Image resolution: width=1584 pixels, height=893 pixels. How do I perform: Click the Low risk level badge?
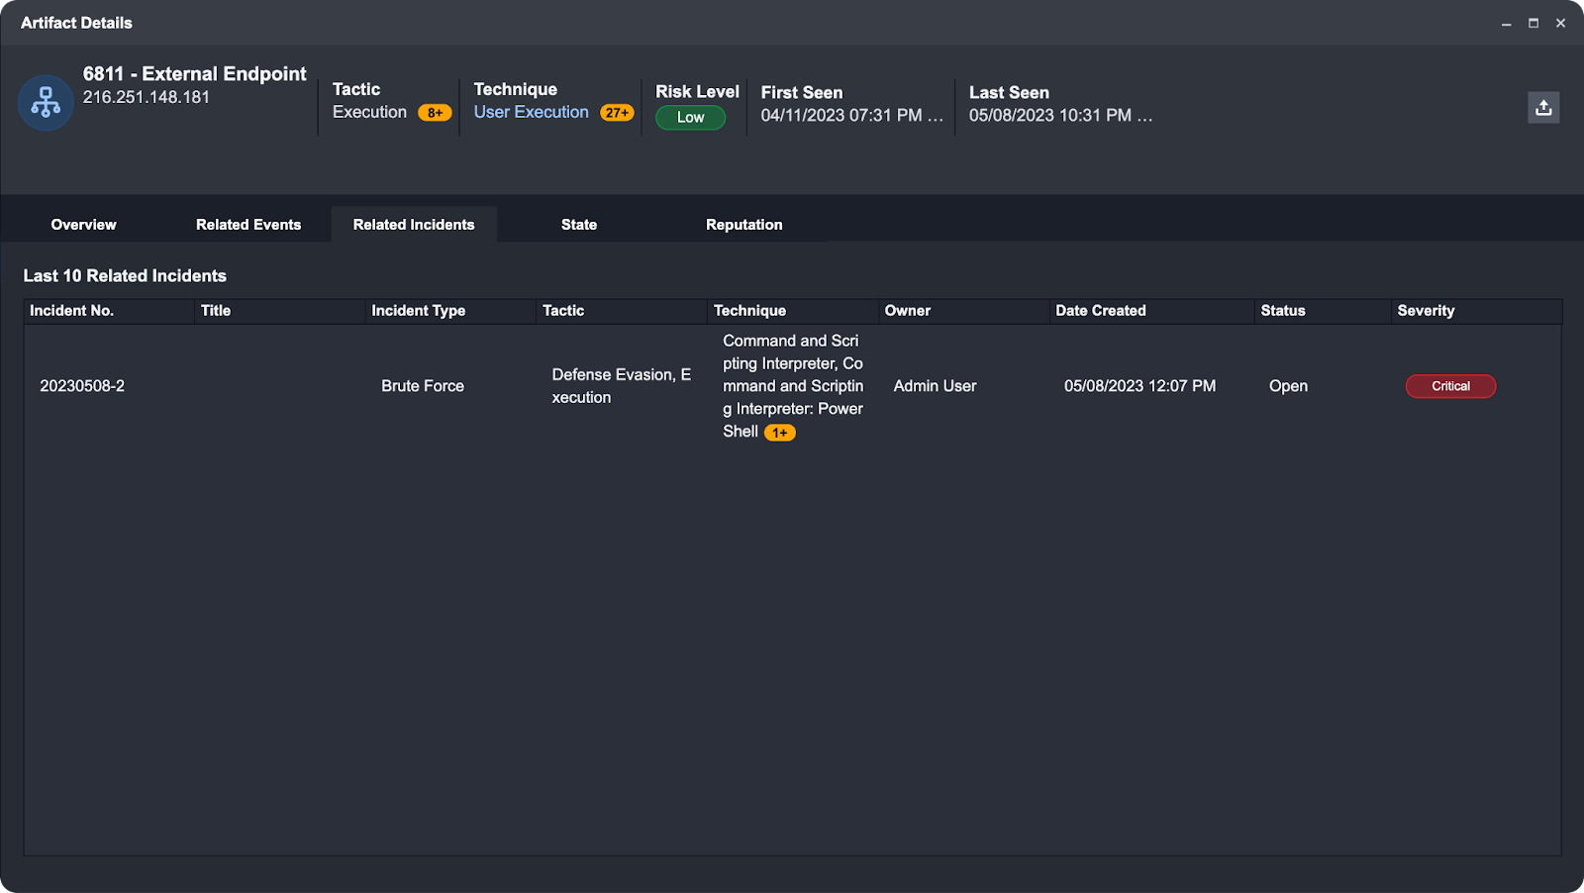[x=690, y=118]
